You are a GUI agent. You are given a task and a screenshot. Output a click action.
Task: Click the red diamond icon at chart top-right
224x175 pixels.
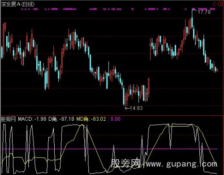click(215, 4)
